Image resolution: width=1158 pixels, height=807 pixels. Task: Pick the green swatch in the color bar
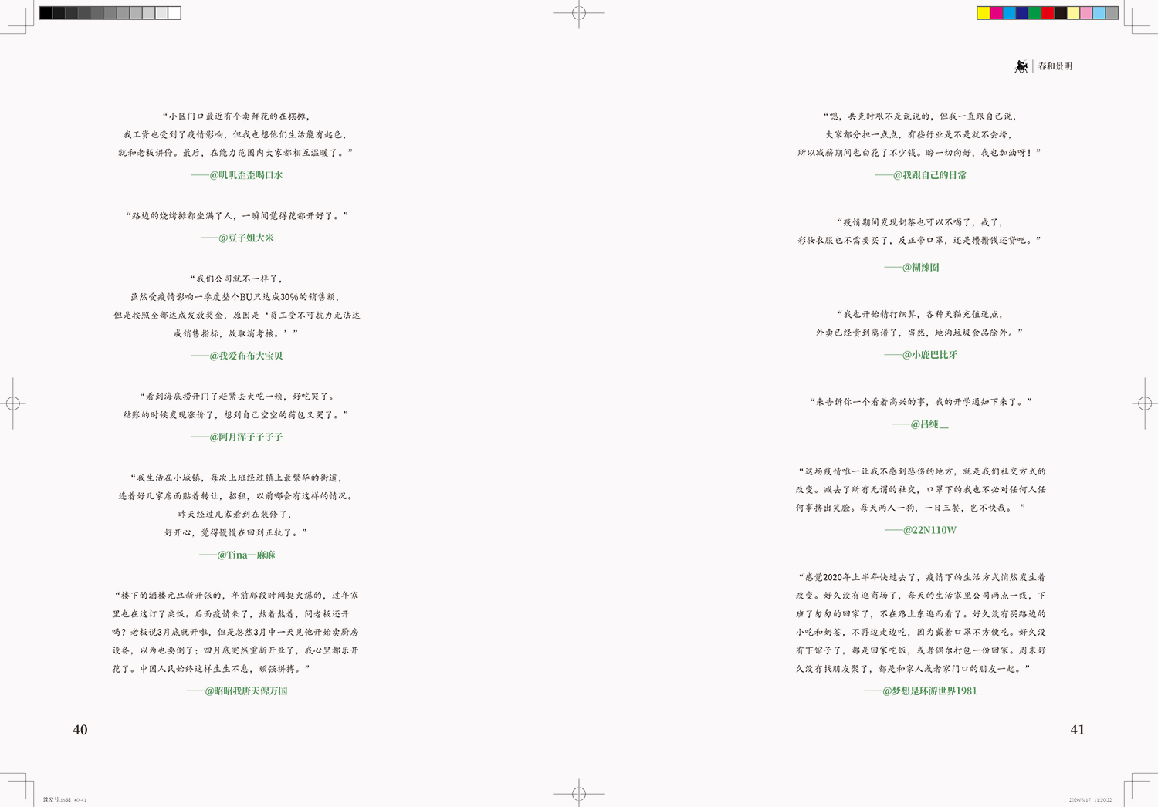(x=1034, y=13)
